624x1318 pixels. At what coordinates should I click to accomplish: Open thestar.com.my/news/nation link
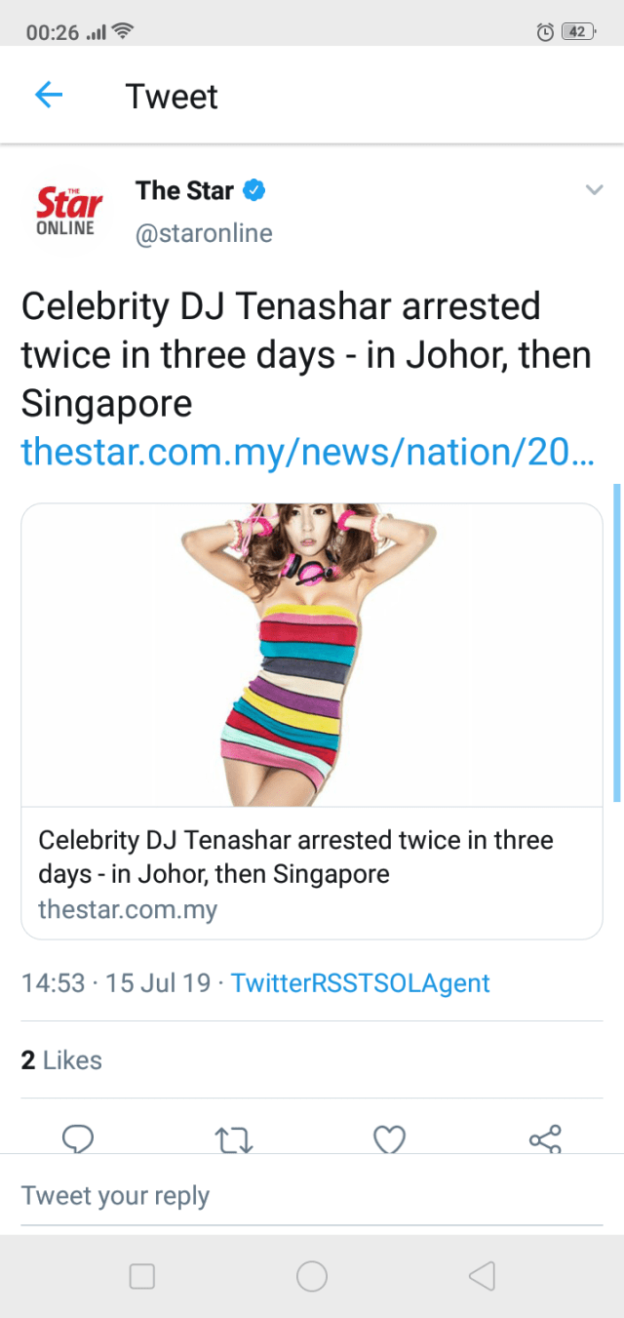pyautogui.click(x=307, y=452)
